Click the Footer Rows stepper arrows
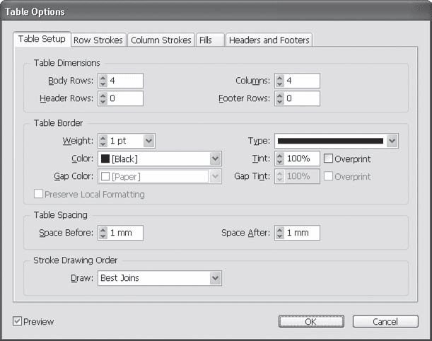 279,98
